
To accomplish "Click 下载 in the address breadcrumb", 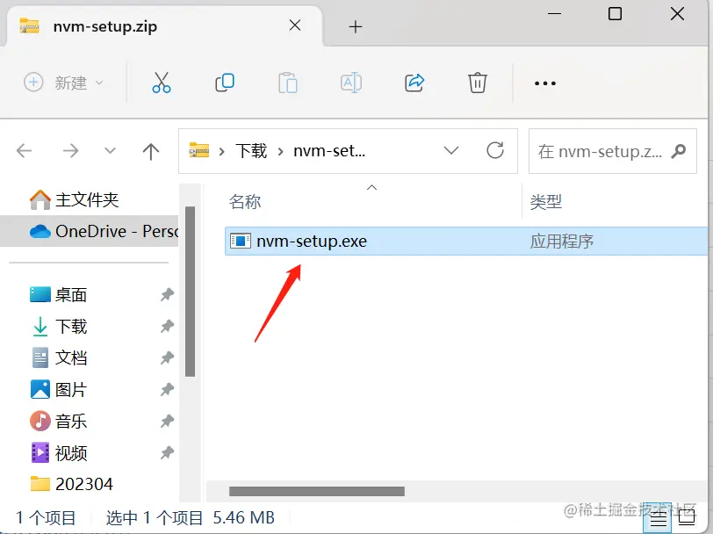I will (x=251, y=150).
